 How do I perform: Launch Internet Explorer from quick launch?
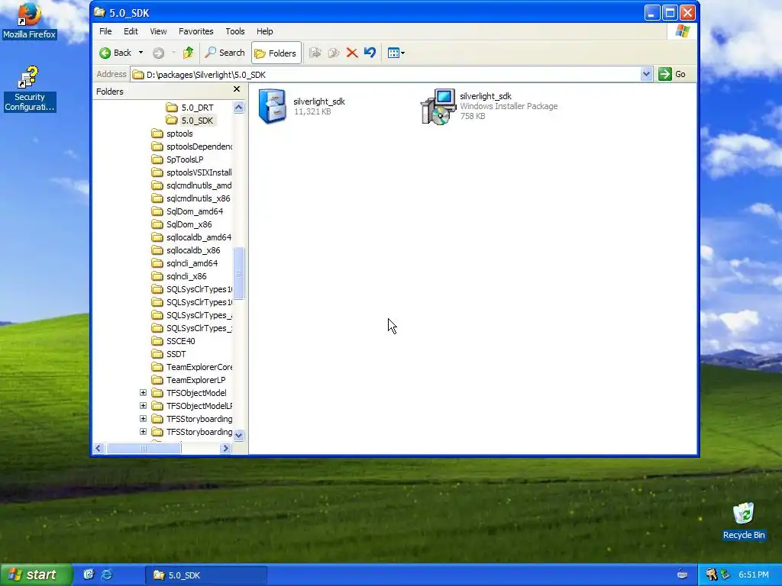(107, 575)
